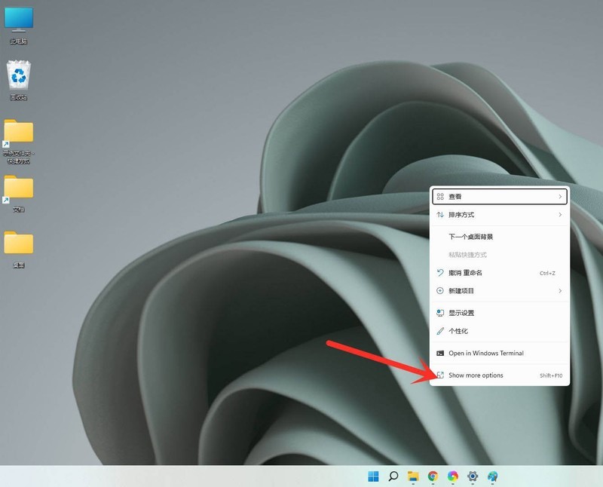Click the Windows Start button in the taskbar

[x=373, y=476]
